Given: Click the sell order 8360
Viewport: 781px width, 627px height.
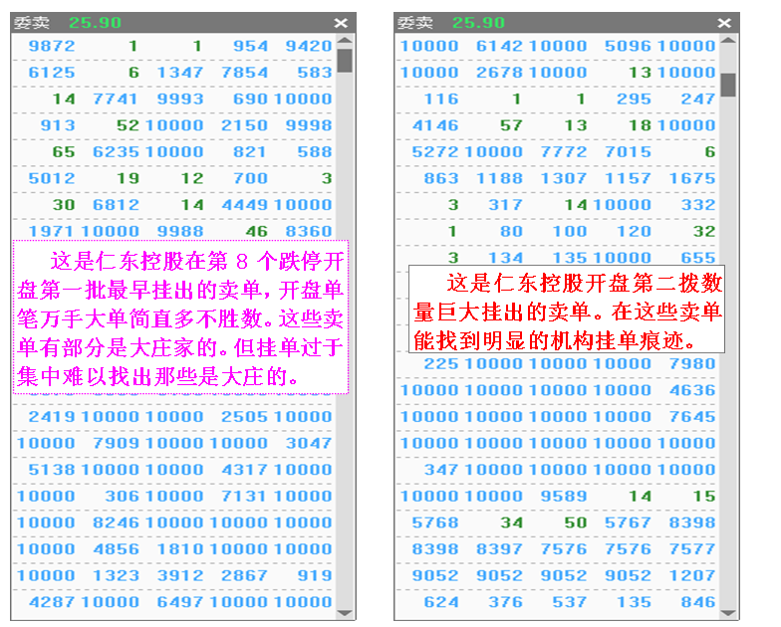Looking at the screenshot, I should (309, 231).
